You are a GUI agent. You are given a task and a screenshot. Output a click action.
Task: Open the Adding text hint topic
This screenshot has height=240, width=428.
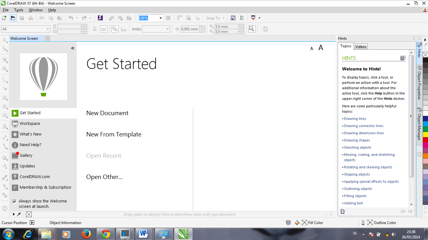(353, 203)
